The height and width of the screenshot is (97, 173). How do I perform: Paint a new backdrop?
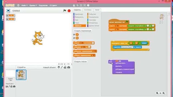click(9, 86)
